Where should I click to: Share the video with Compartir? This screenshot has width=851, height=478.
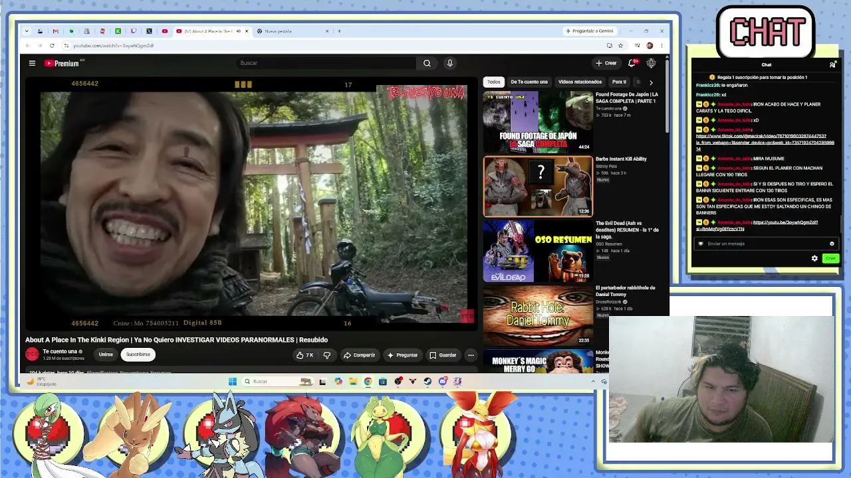359,355
